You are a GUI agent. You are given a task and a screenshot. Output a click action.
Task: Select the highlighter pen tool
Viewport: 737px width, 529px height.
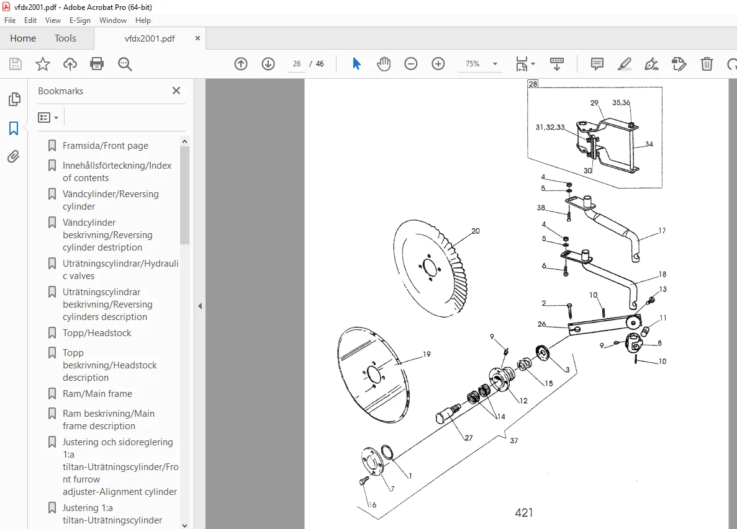[624, 64]
